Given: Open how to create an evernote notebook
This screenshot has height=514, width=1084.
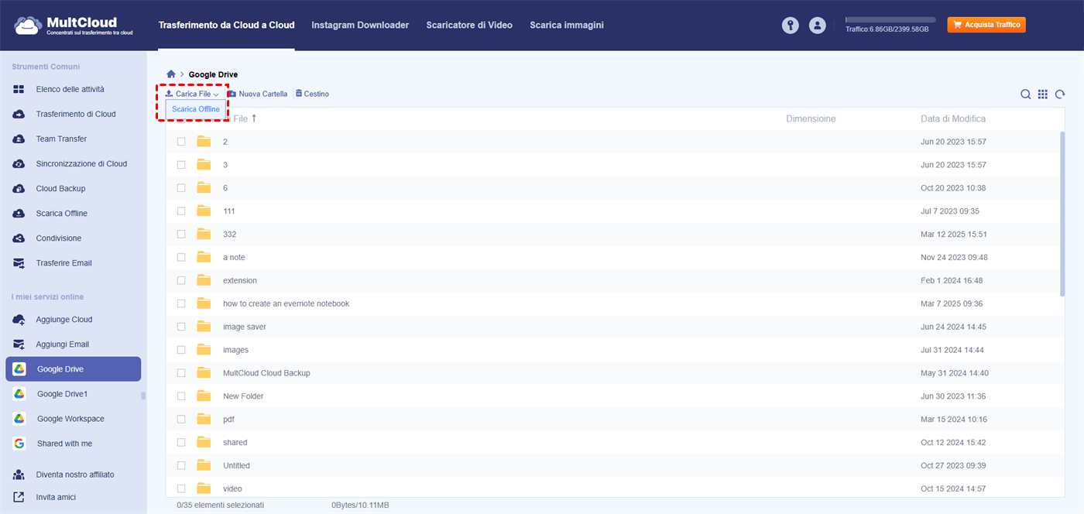Looking at the screenshot, I should click(286, 303).
